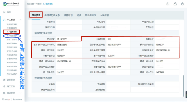Expand the 科研管理 menu chevron
The height and width of the screenshot is (102, 187).
click(21, 93)
